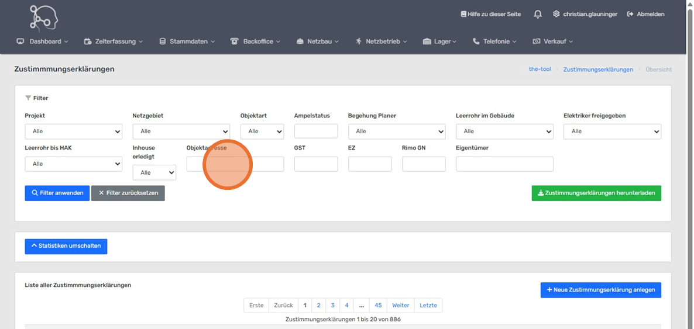The image size is (694, 329).
Task: Click the Lager warehouse icon
Action: (427, 41)
